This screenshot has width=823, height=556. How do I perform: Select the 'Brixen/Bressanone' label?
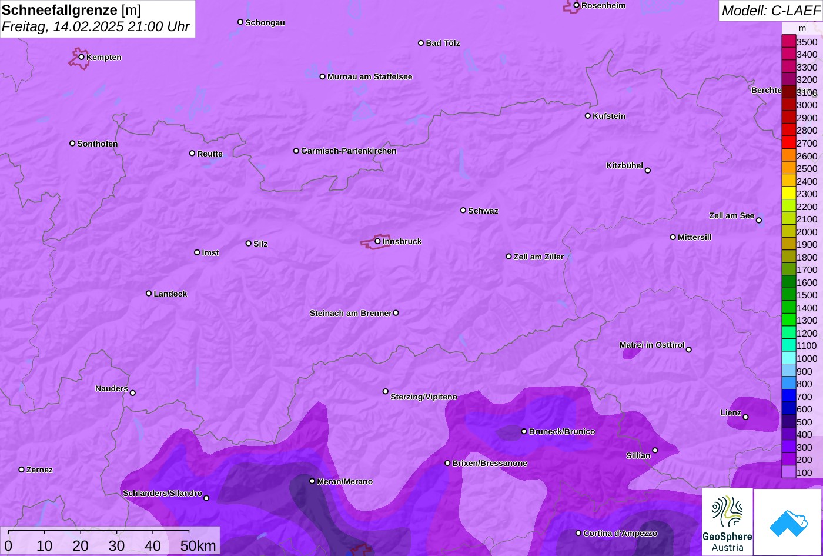490,463
